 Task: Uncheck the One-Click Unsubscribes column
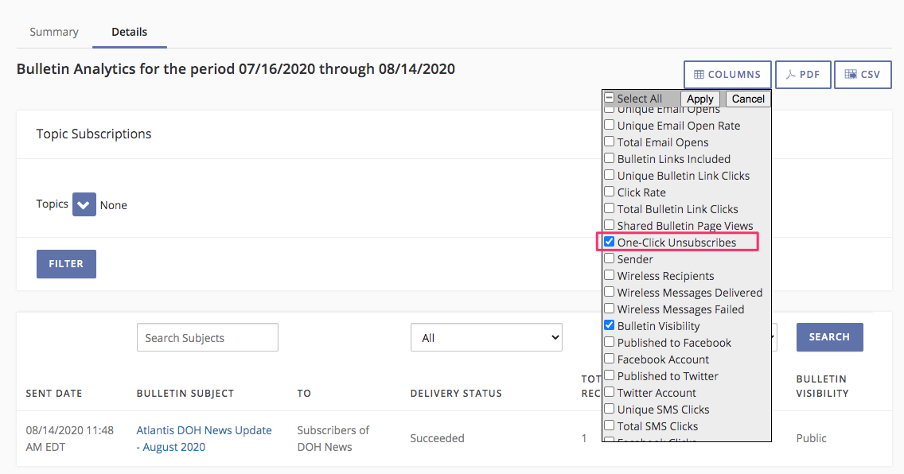609,242
